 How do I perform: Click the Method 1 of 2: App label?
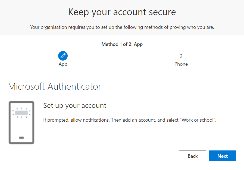[122, 44]
